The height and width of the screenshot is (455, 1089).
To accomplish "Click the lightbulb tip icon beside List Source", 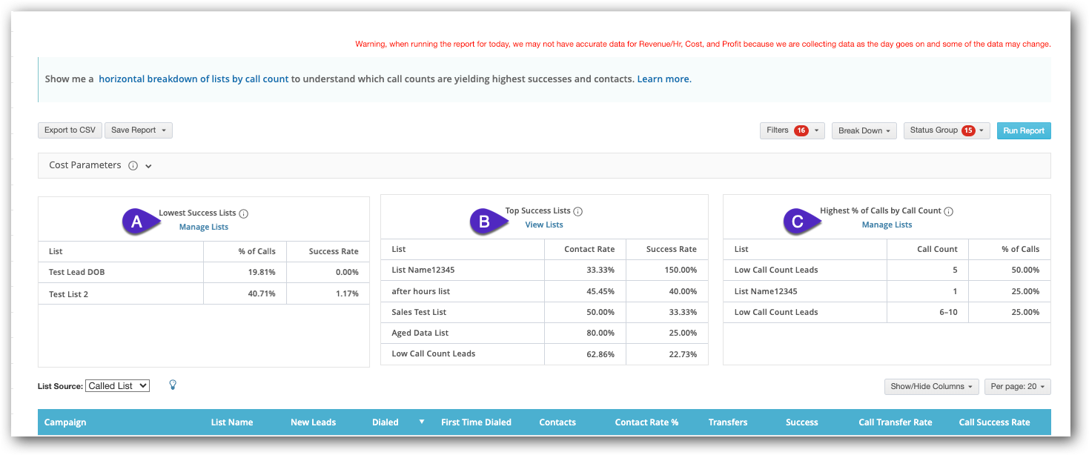I will (x=173, y=385).
